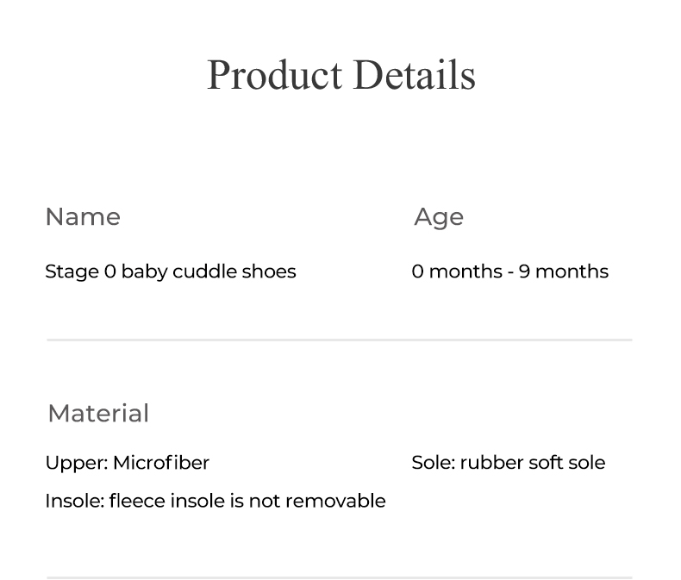The image size is (681, 580).
Task: Click the 9 months text
Action: click(x=563, y=271)
